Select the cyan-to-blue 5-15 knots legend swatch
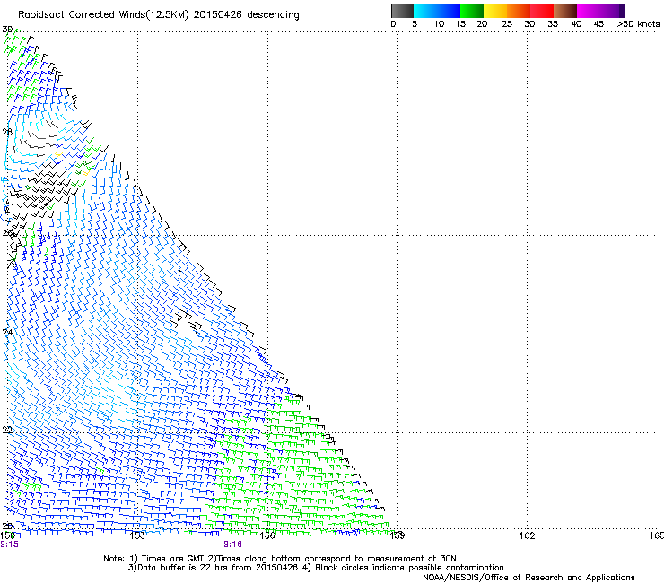 tap(437, 11)
